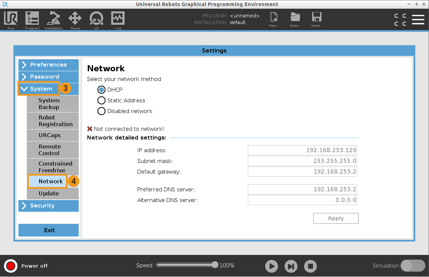Exit the Settings dialog
This screenshot has width=429, height=277.
click(48, 230)
